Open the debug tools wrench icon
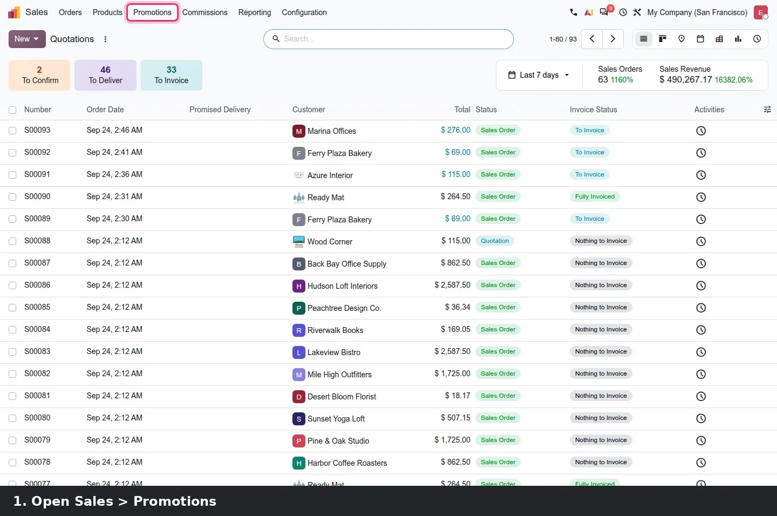This screenshot has height=516, width=777. coord(637,12)
